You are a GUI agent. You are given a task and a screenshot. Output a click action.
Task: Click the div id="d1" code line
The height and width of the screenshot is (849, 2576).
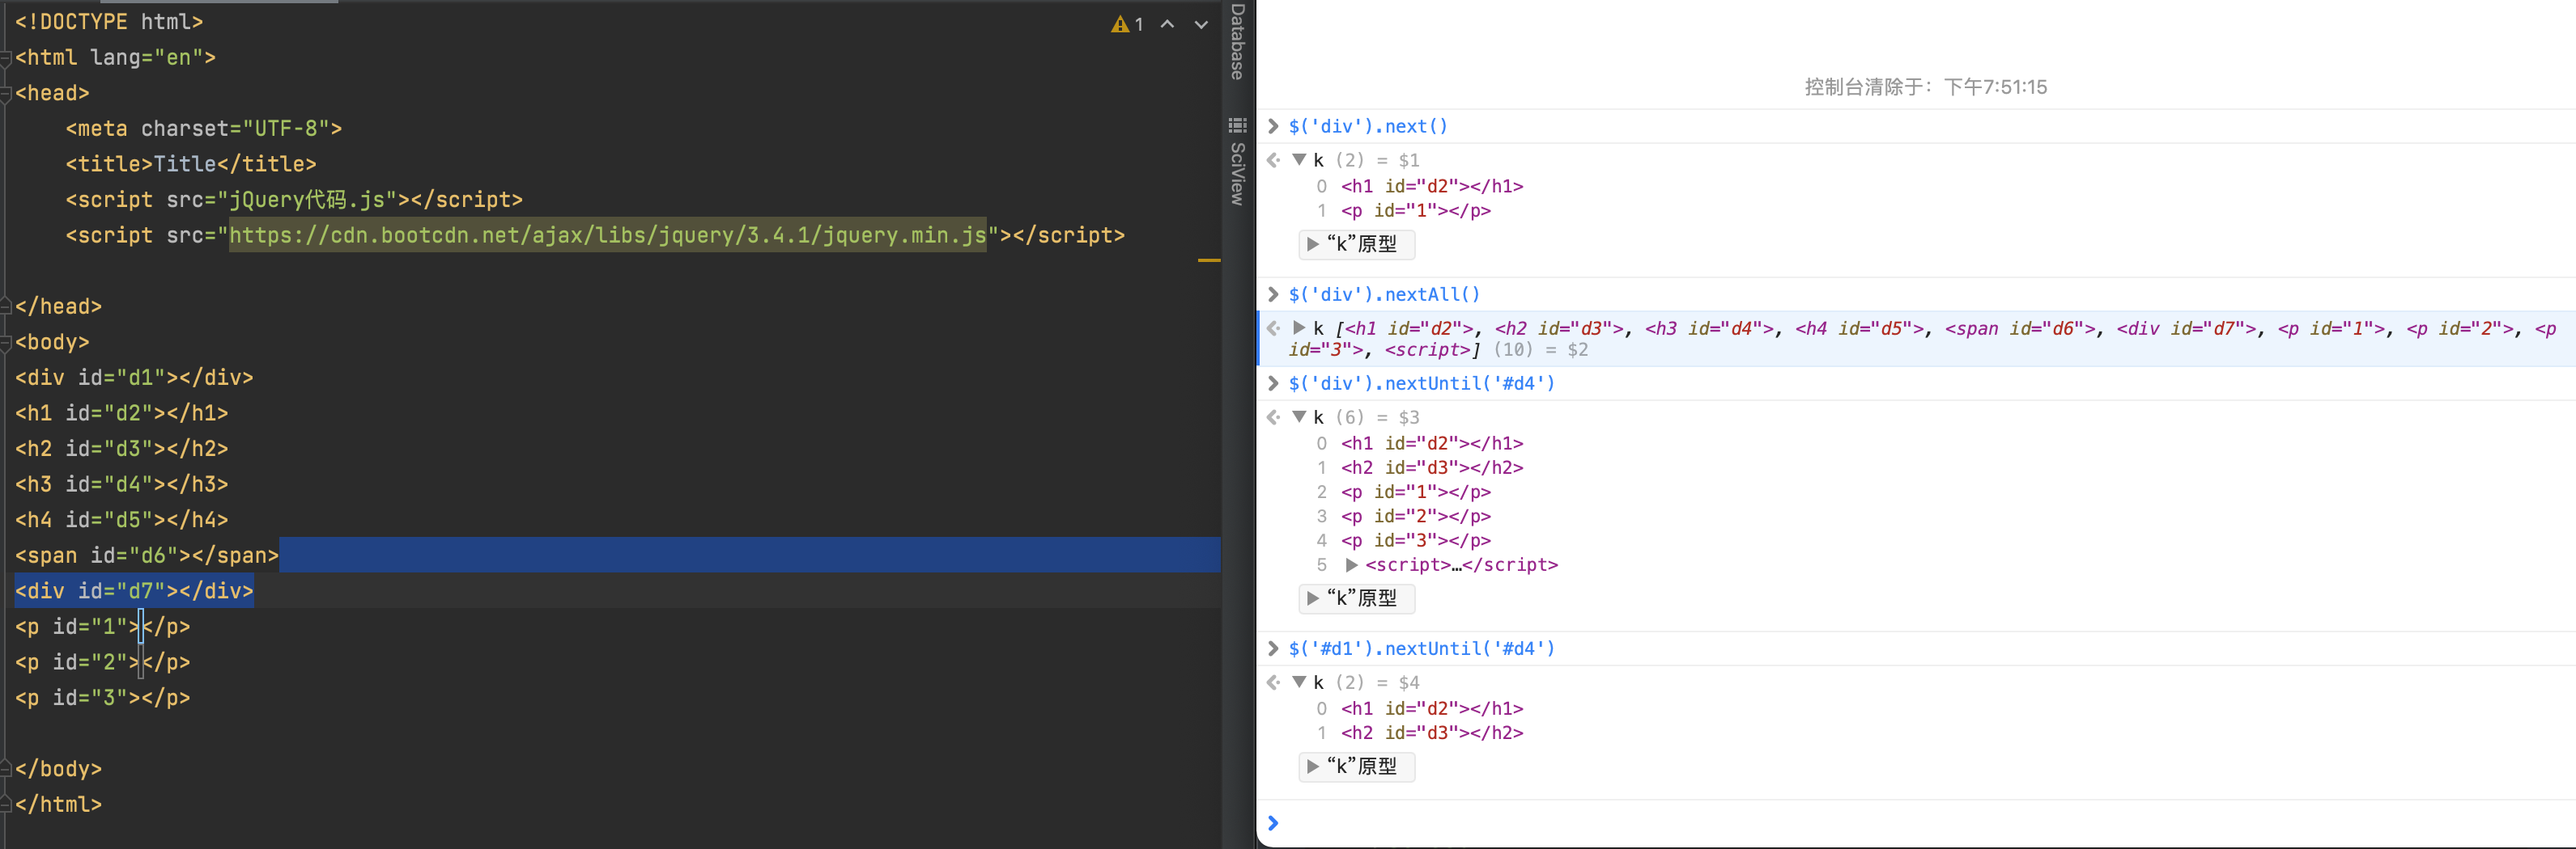[134, 378]
